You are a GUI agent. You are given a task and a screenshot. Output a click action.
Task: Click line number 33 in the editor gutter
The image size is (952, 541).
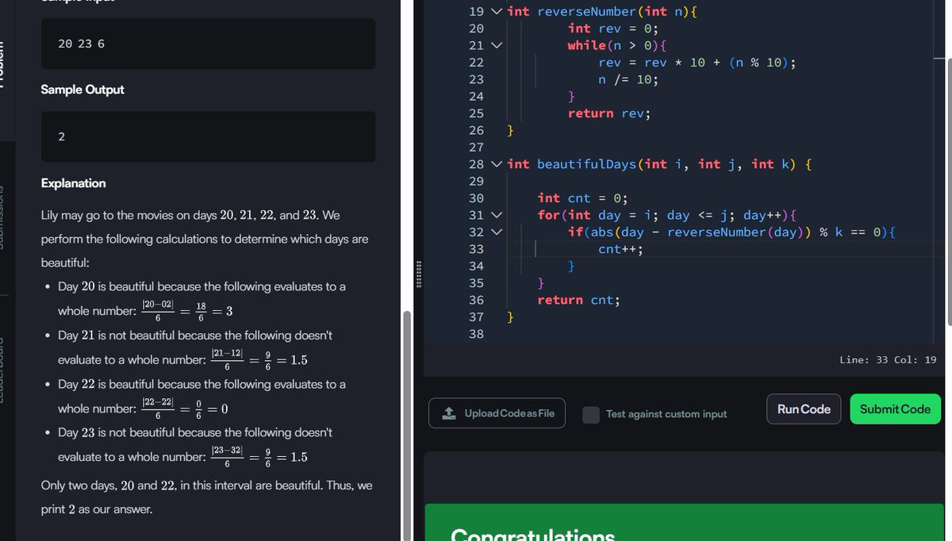476,249
